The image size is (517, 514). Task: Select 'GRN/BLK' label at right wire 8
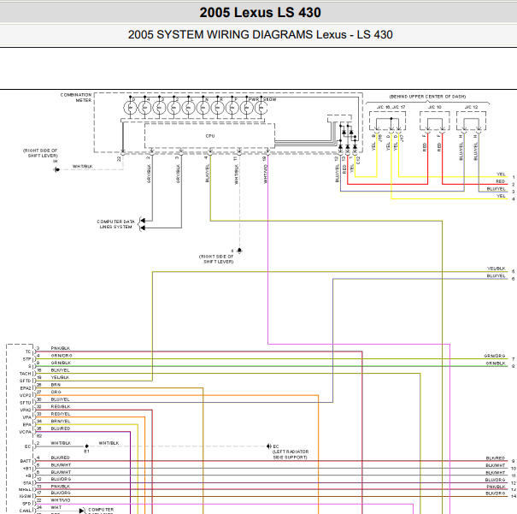(x=496, y=363)
